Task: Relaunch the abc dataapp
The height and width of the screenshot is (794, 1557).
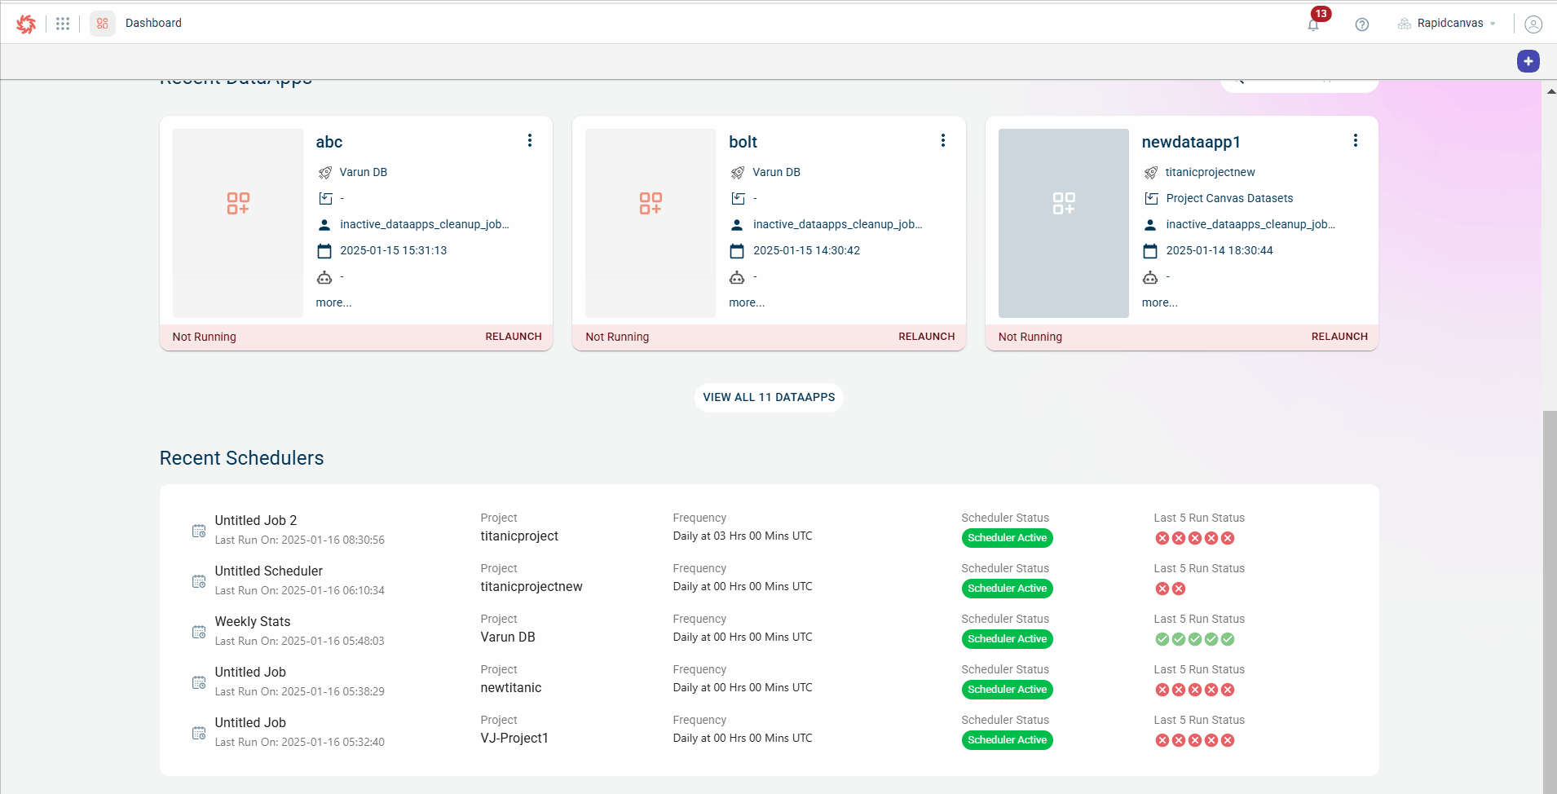Action: point(513,337)
